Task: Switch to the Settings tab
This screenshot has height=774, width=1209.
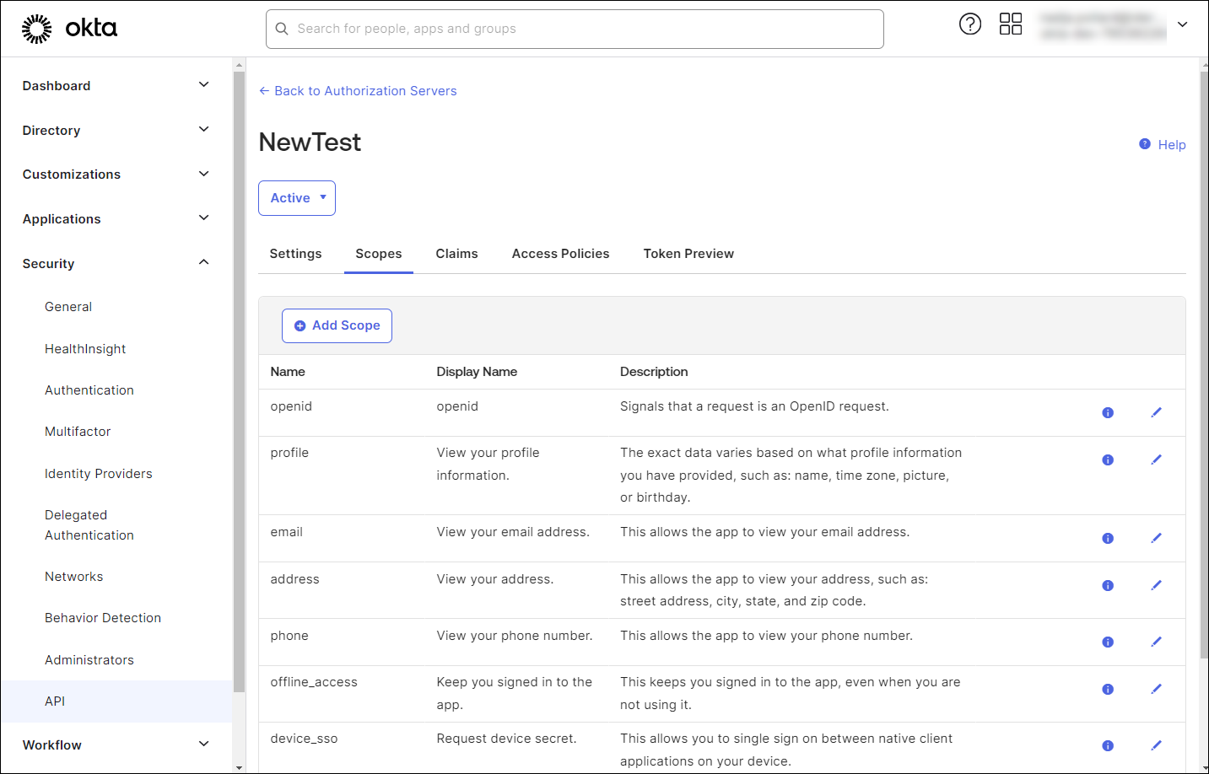Action: pyautogui.click(x=295, y=254)
